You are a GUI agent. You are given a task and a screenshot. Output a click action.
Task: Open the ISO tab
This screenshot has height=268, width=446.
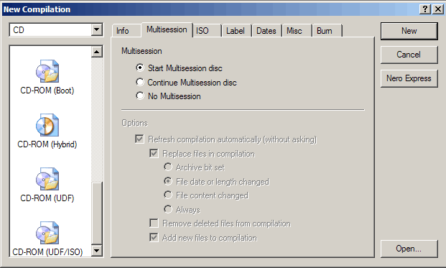tap(203, 31)
